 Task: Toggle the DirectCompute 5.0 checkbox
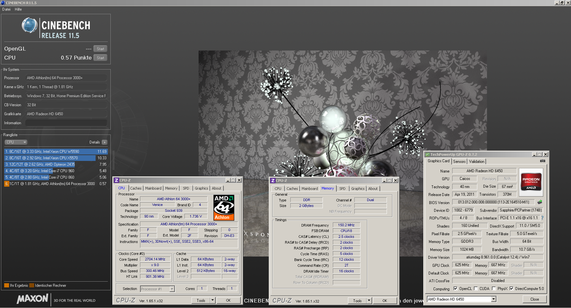pyautogui.click(x=511, y=289)
